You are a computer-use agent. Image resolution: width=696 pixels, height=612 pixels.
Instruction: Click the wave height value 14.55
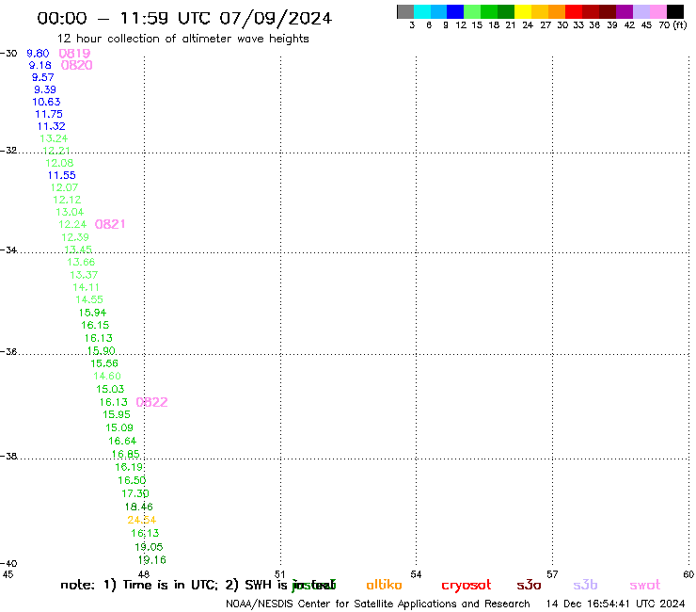(x=89, y=299)
